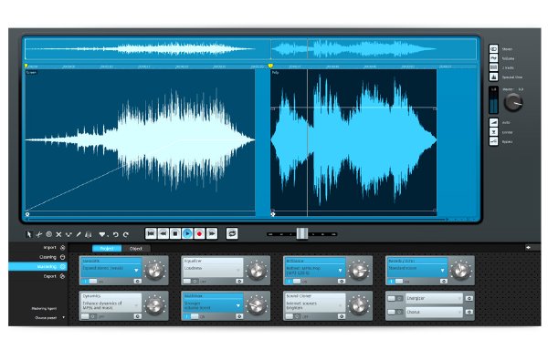
Task: Open the Reverb/Echo preset dropdown
Action: click(442, 271)
